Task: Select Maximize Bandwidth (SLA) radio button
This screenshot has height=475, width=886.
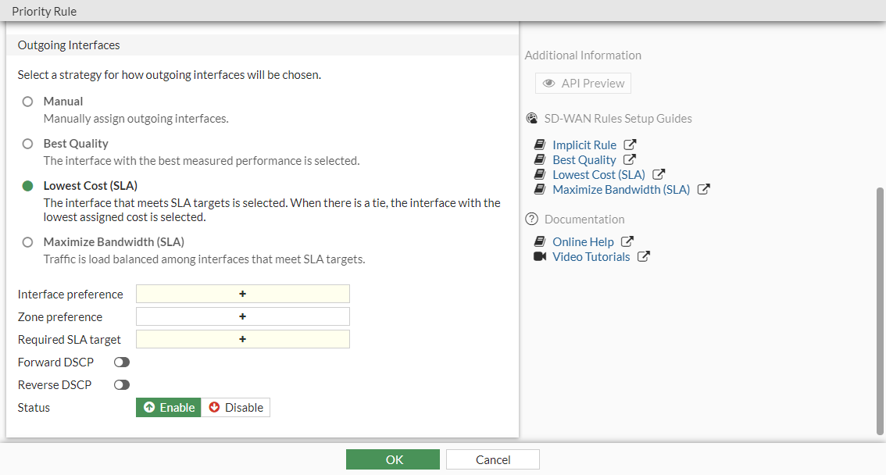Action: click(28, 242)
